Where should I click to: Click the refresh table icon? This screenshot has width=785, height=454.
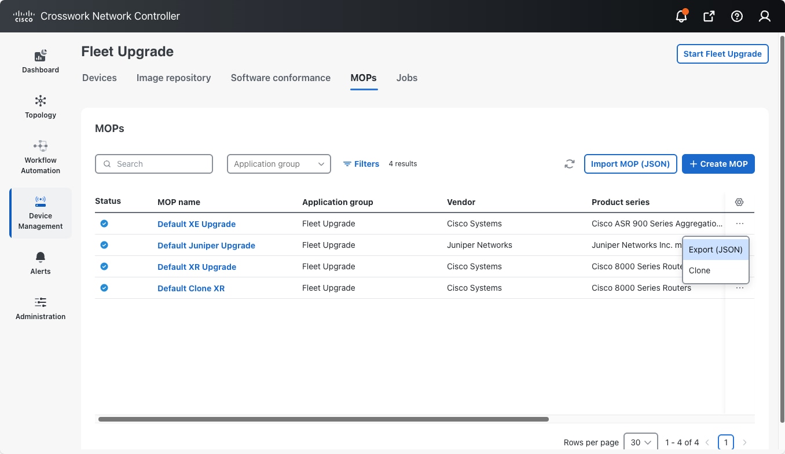pos(570,164)
